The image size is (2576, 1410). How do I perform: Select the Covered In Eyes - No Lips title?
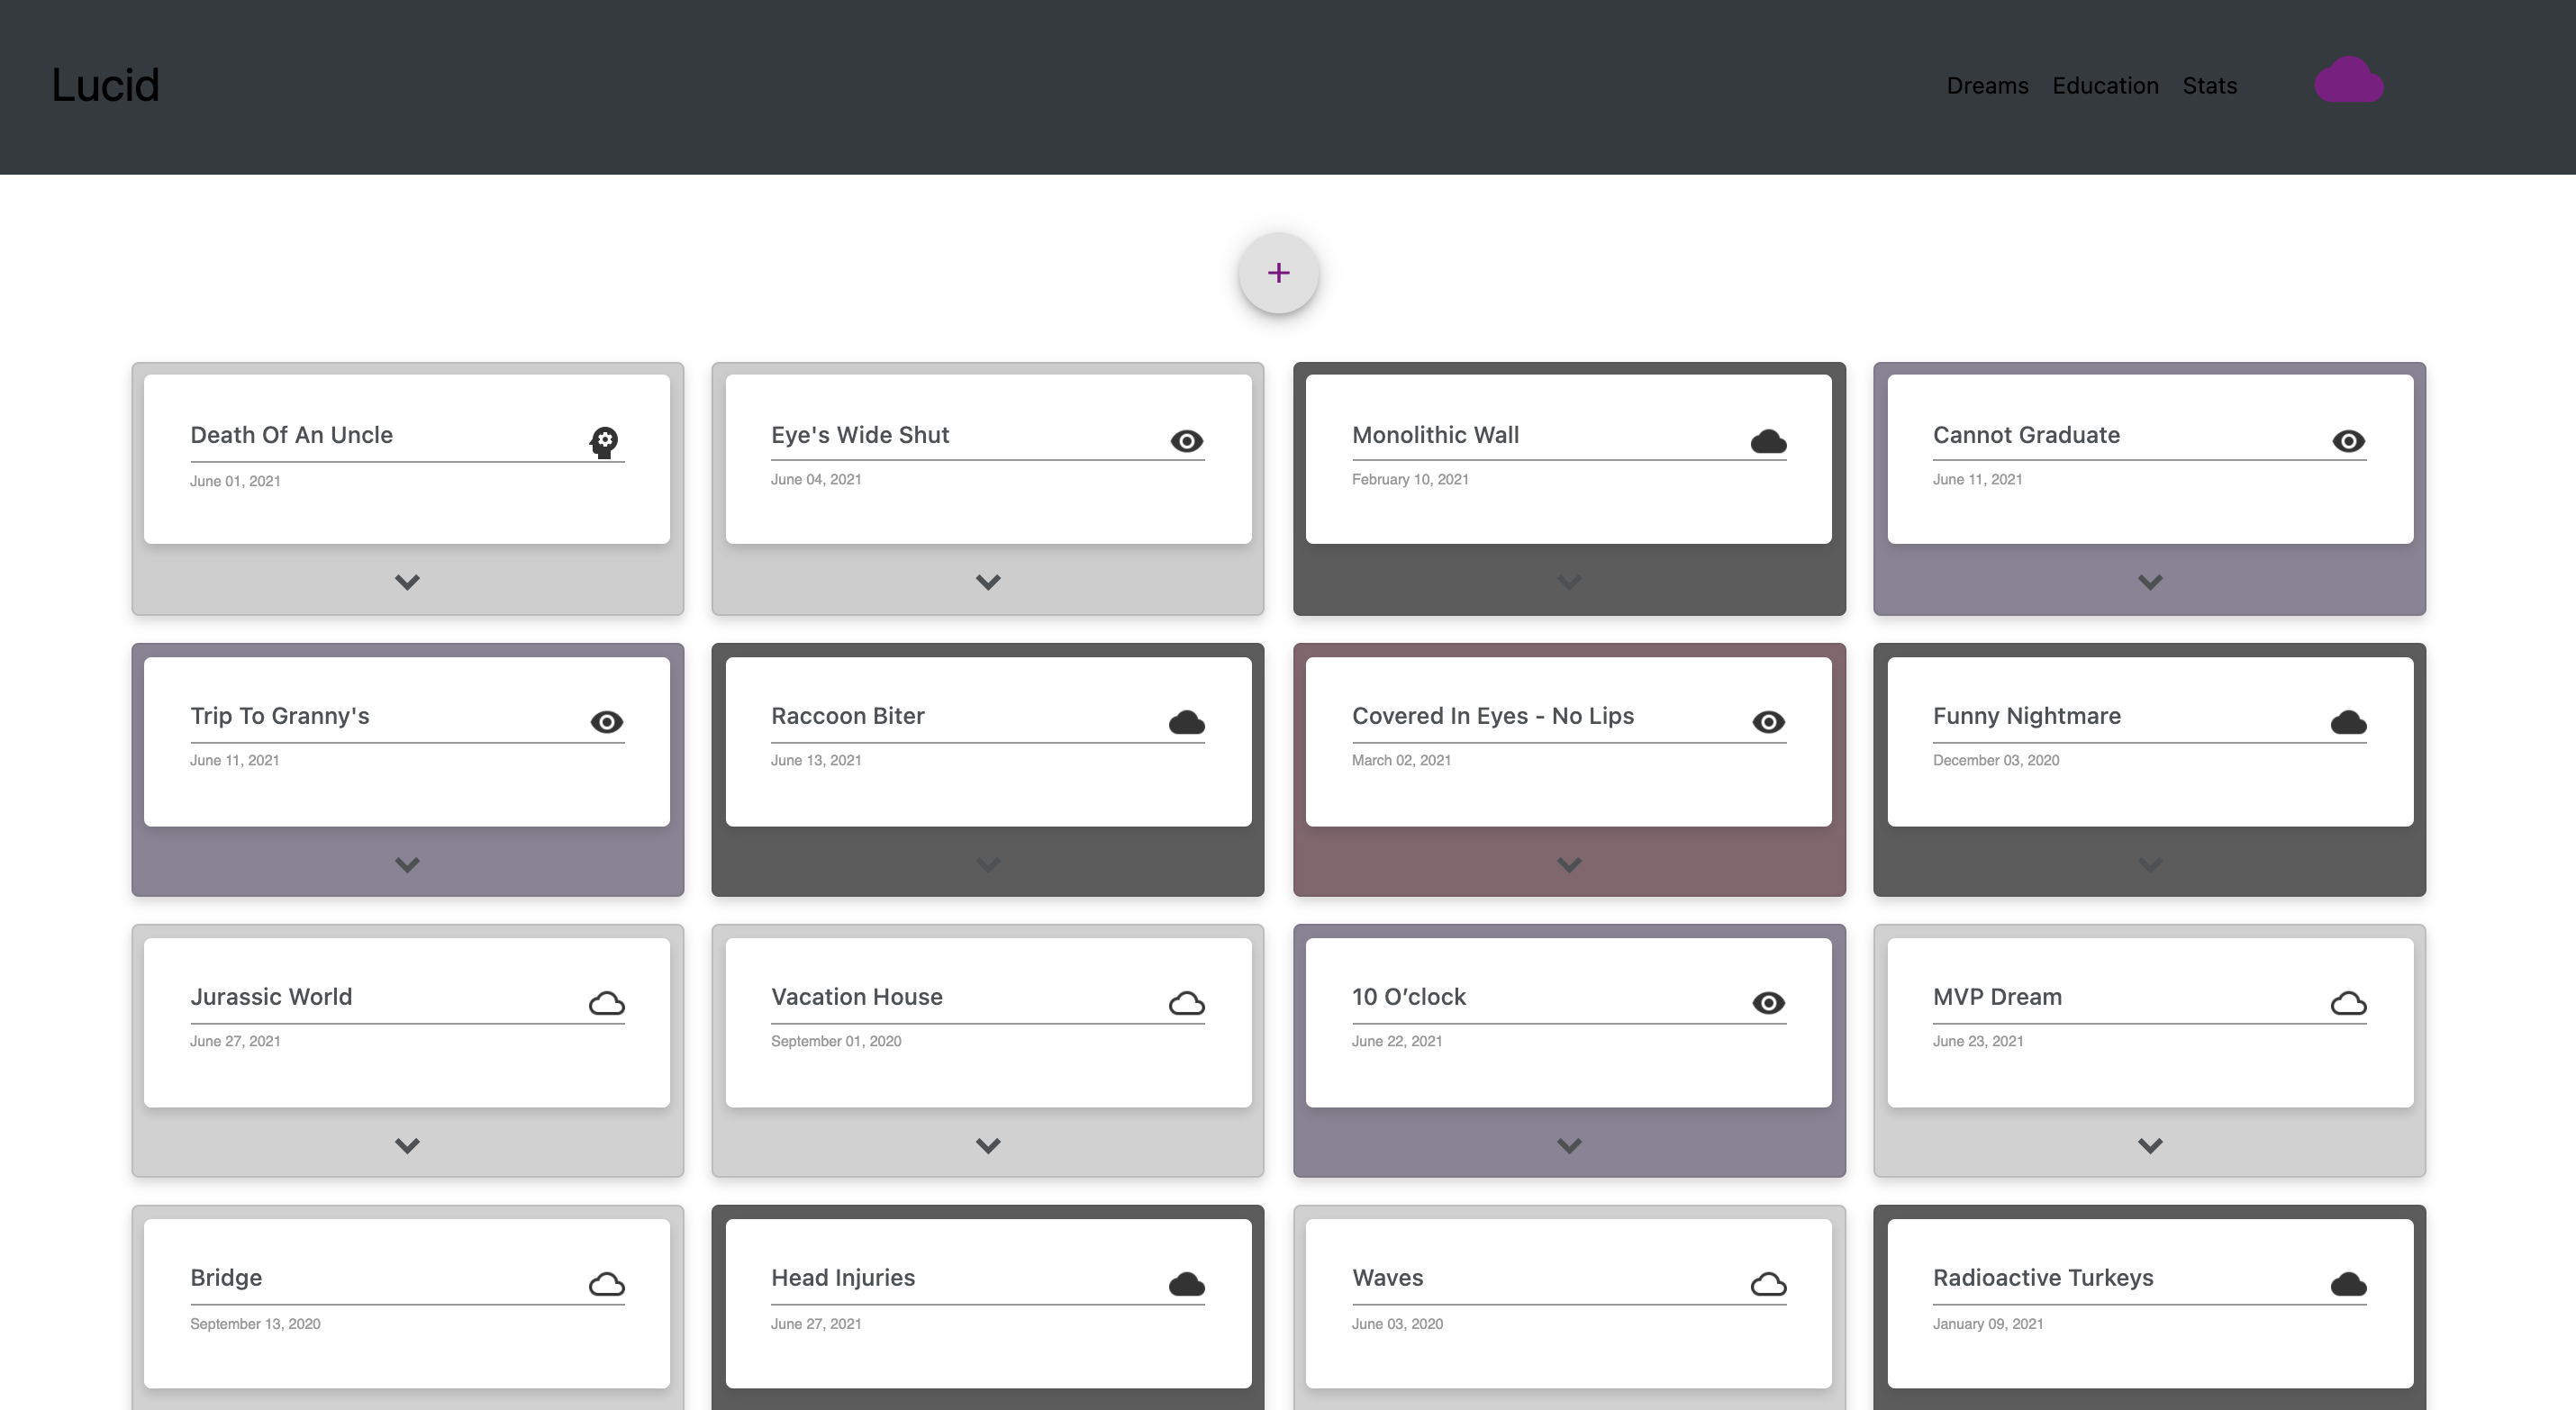click(x=1493, y=716)
